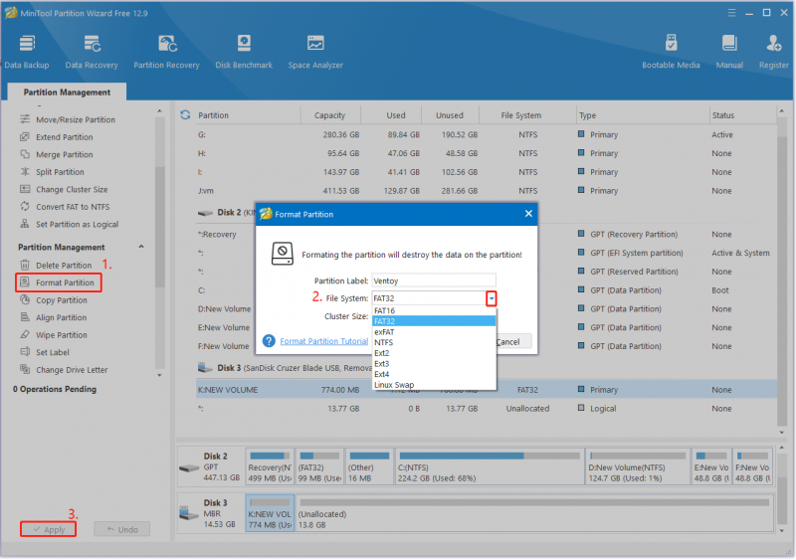Create Bootable Media
This screenshot has width=796, height=560.
tap(671, 52)
